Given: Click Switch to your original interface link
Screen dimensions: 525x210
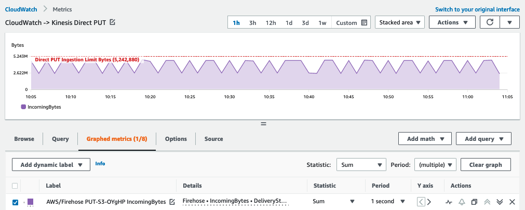Looking at the screenshot, I should 477,9.
